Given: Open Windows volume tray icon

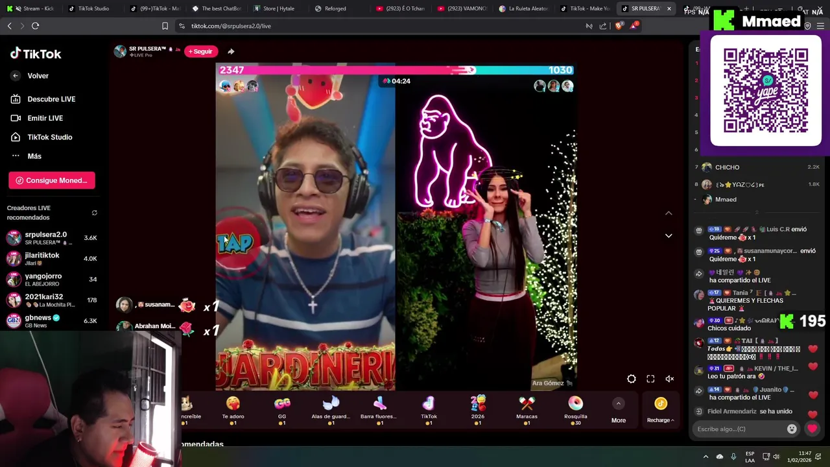Looking at the screenshot, I should 776,457.
